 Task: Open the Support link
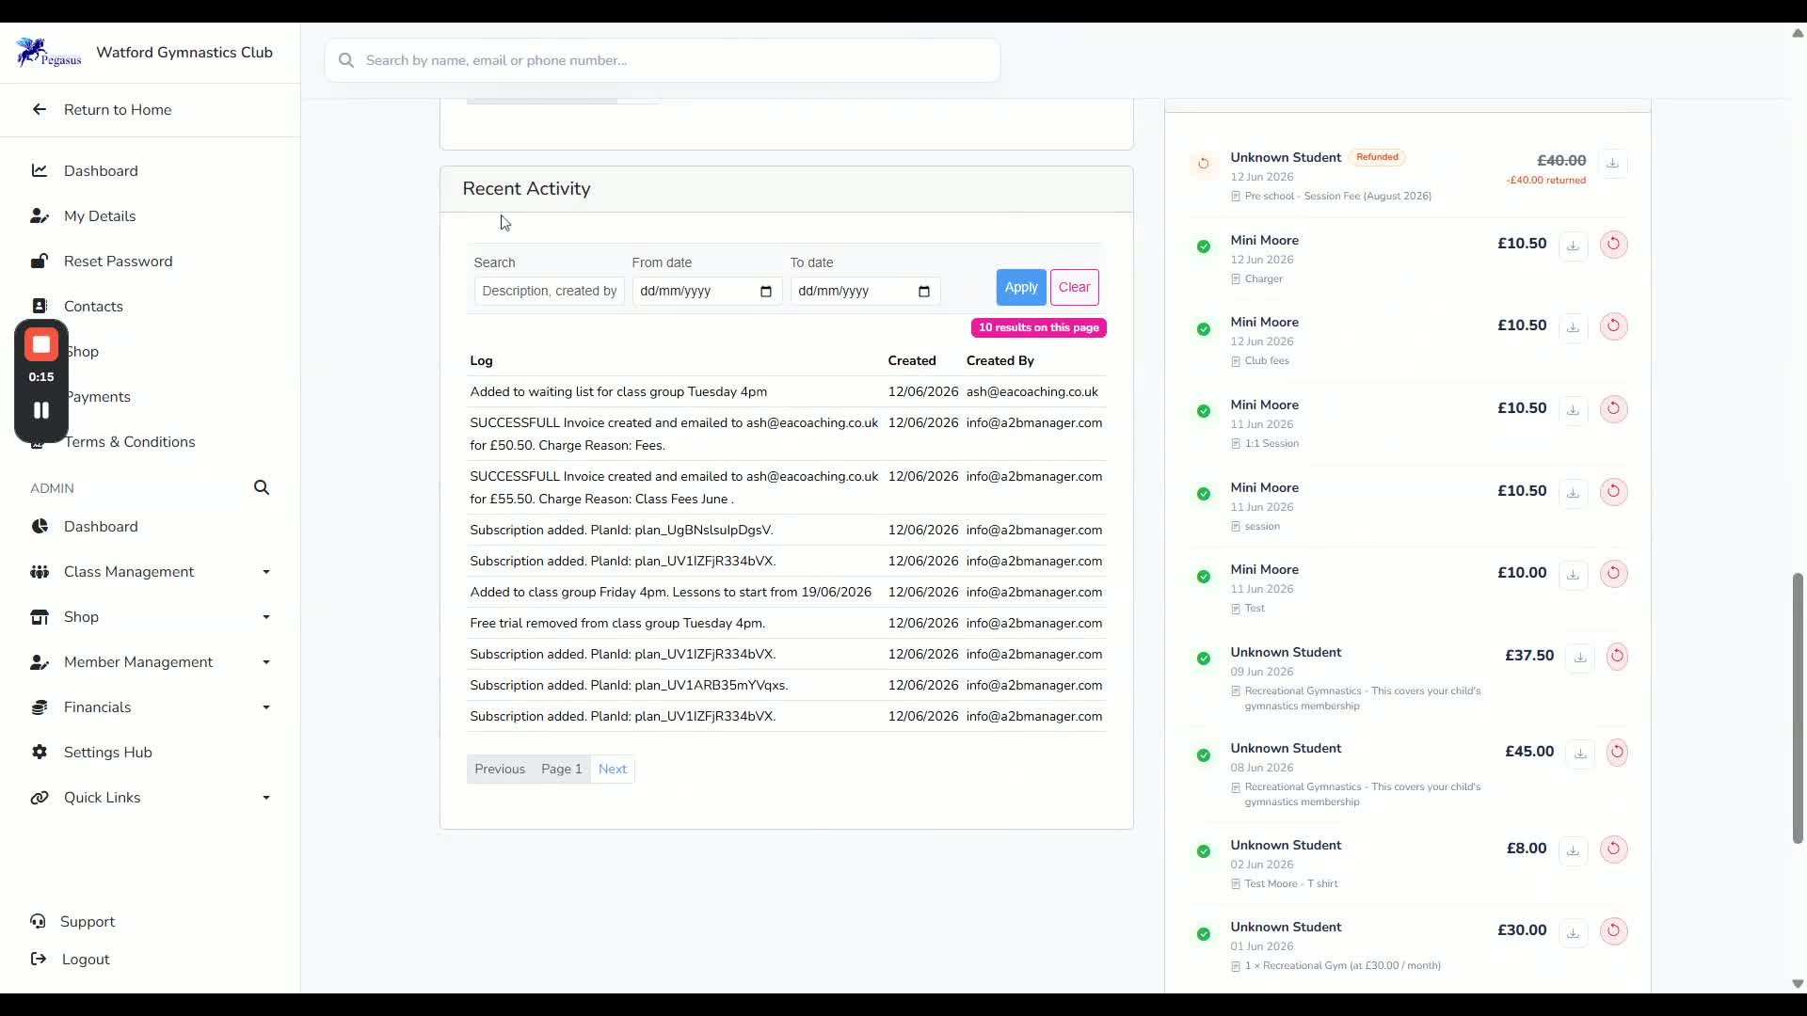coord(87,922)
